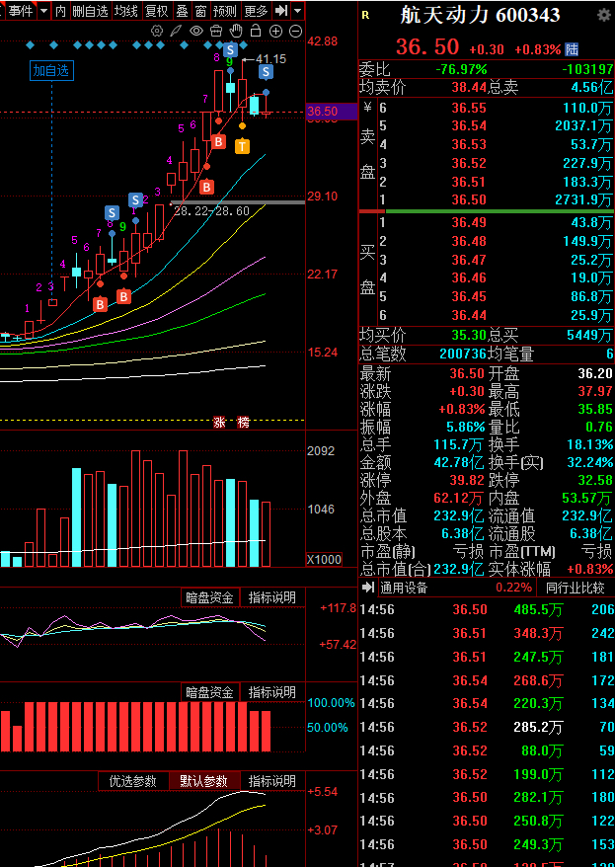Click the 均卖价 value 38.44

(x=469, y=87)
